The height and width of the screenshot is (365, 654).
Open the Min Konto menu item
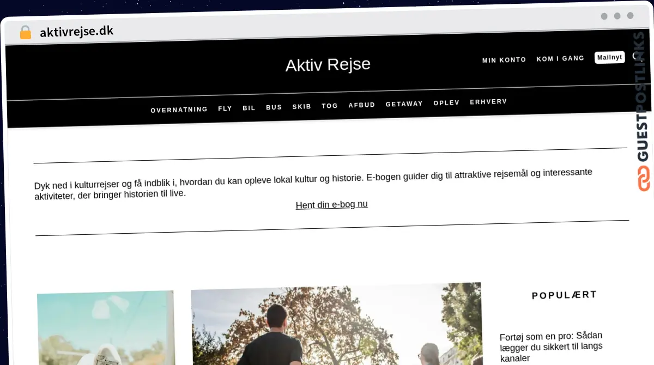coord(504,60)
